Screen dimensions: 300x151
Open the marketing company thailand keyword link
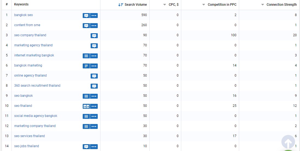pos(35,126)
